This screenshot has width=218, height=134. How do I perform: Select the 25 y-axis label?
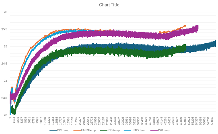[x=5, y=47]
